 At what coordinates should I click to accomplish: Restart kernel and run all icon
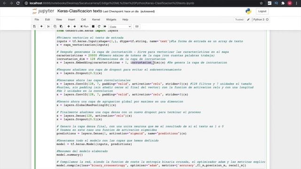click(105, 26)
